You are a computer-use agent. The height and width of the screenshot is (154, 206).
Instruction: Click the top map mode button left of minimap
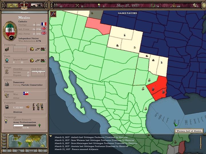[4, 135]
